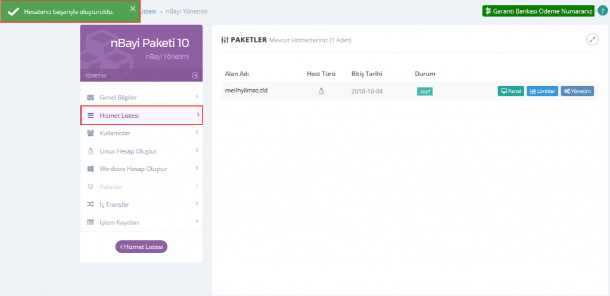The height and width of the screenshot is (296, 610).
Task: Click the purple Hizmet Listesi back button
Action: tap(141, 246)
